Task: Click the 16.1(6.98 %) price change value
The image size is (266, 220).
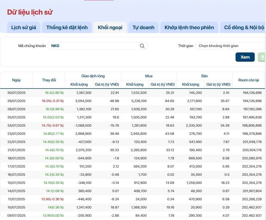Action: point(54,109)
